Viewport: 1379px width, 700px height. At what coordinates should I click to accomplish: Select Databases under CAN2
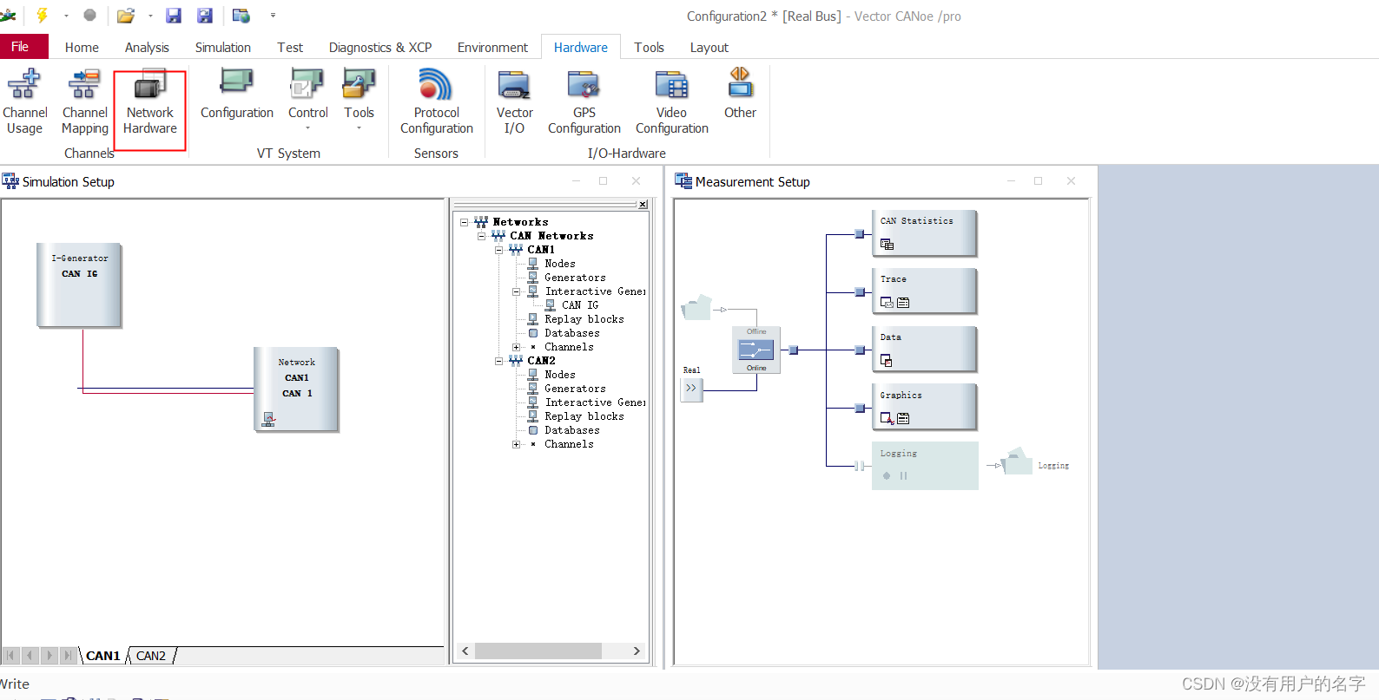(x=571, y=430)
